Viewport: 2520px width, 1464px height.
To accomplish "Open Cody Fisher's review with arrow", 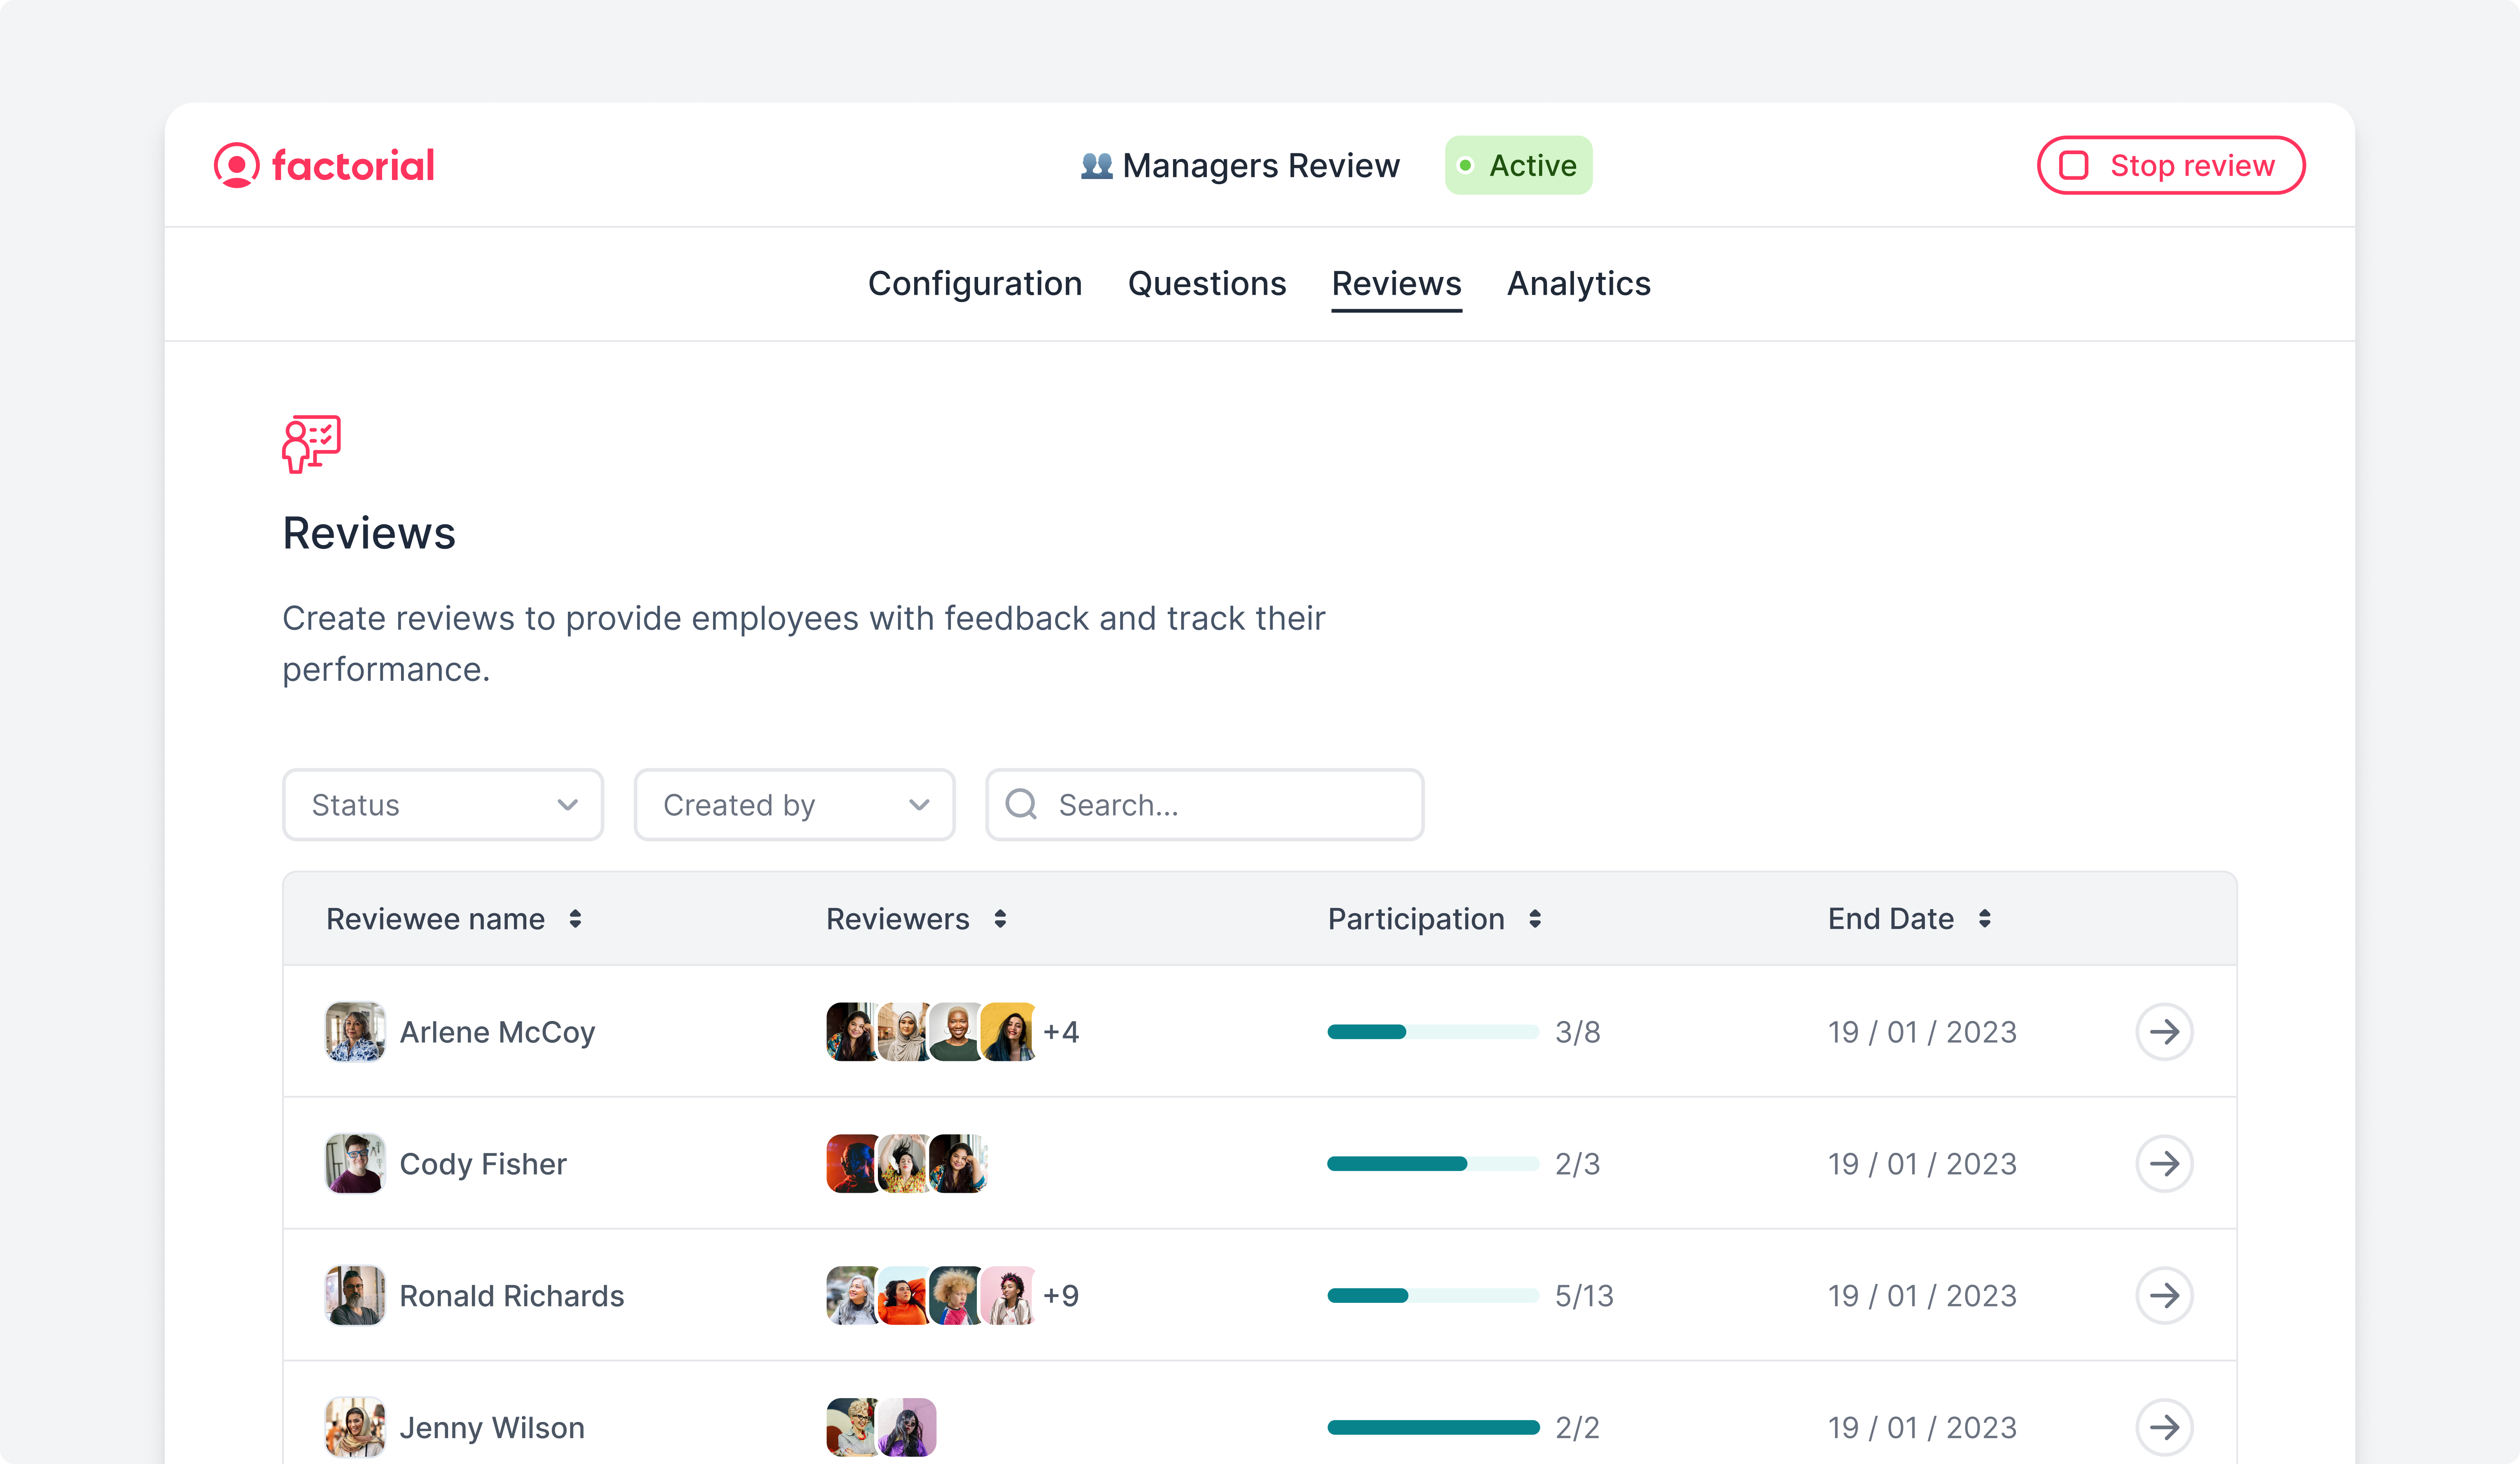I will (x=2164, y=1163).
